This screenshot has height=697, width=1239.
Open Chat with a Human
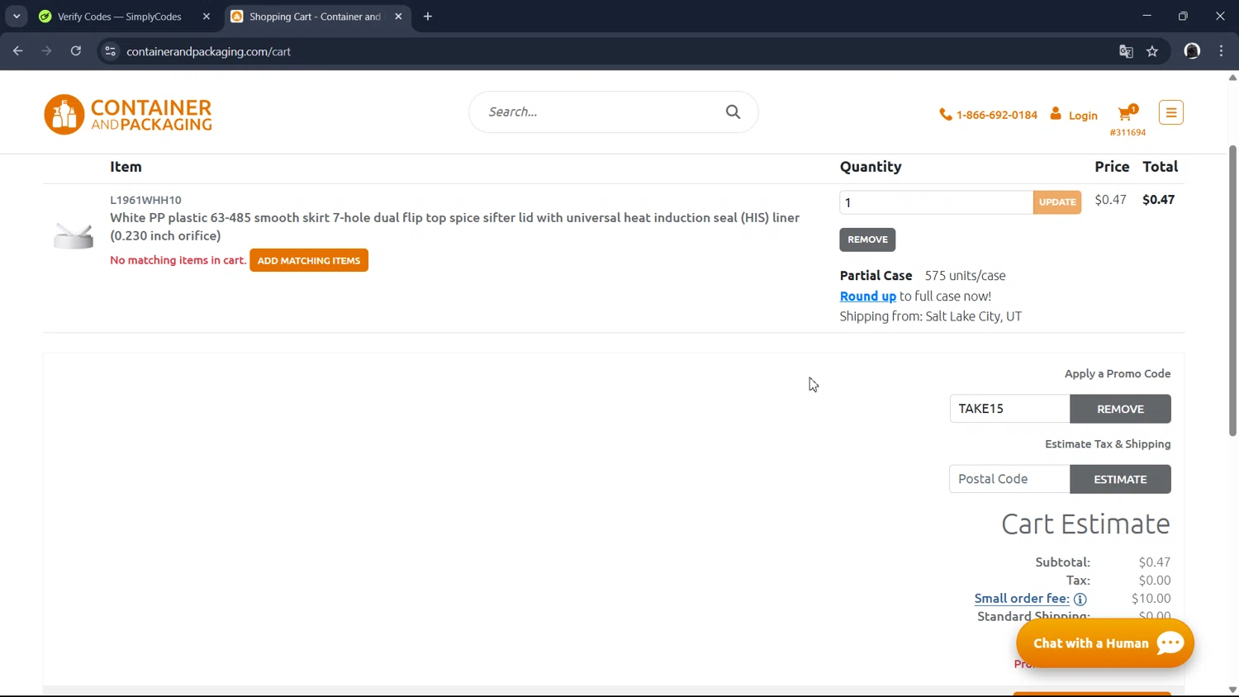coord(1105,643)
